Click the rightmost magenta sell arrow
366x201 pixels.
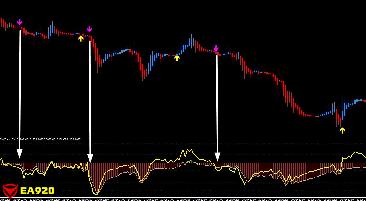pyautogui.click(x=216, y=48)
